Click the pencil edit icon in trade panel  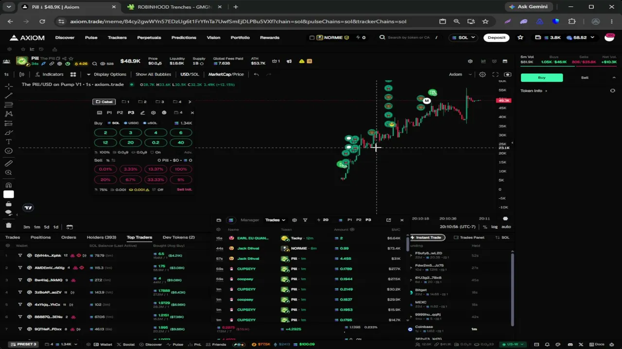(x=142, y=112)
